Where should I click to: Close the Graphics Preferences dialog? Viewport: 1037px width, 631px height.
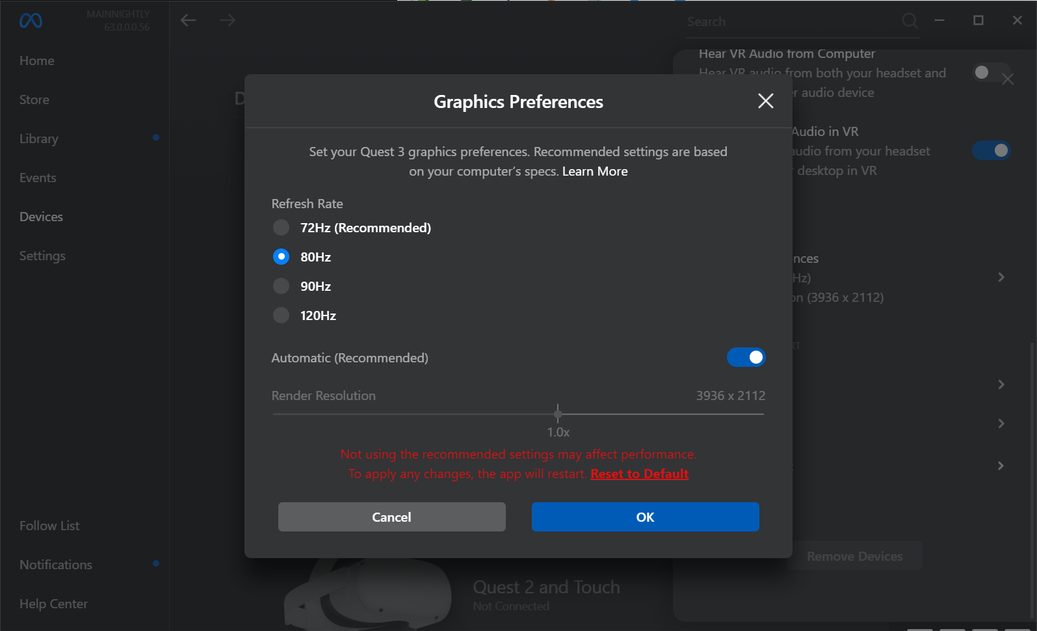(765, 101)
